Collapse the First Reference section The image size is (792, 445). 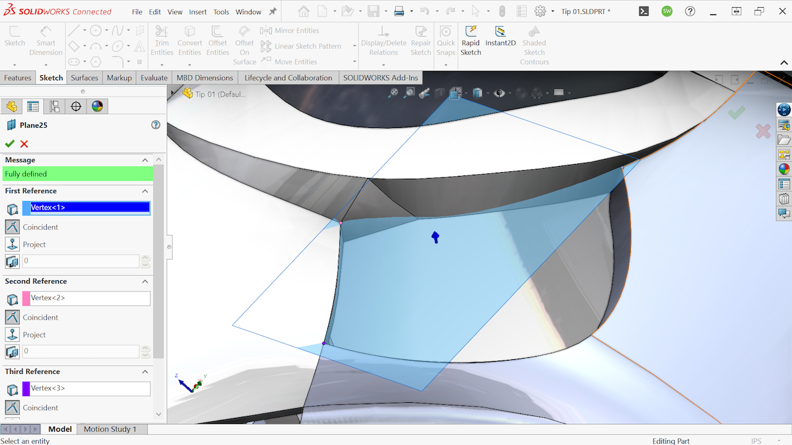[145, 191]
